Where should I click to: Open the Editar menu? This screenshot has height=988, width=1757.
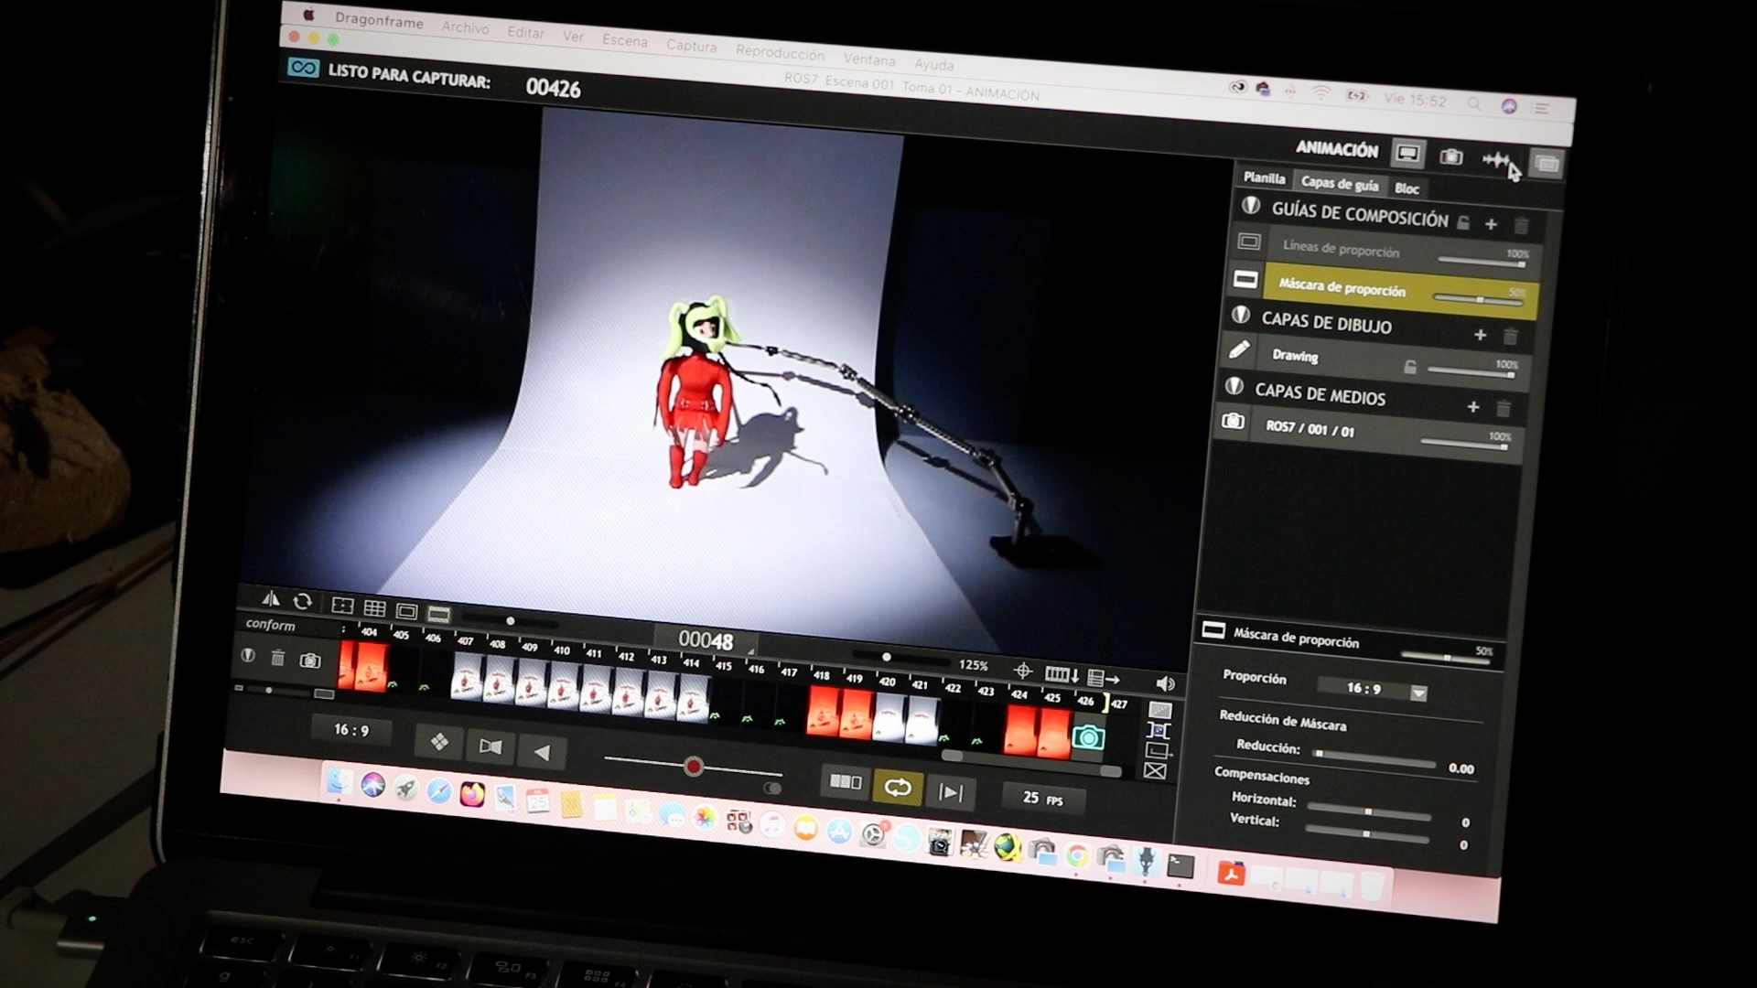pyautogui.click(x=525, y=33)
